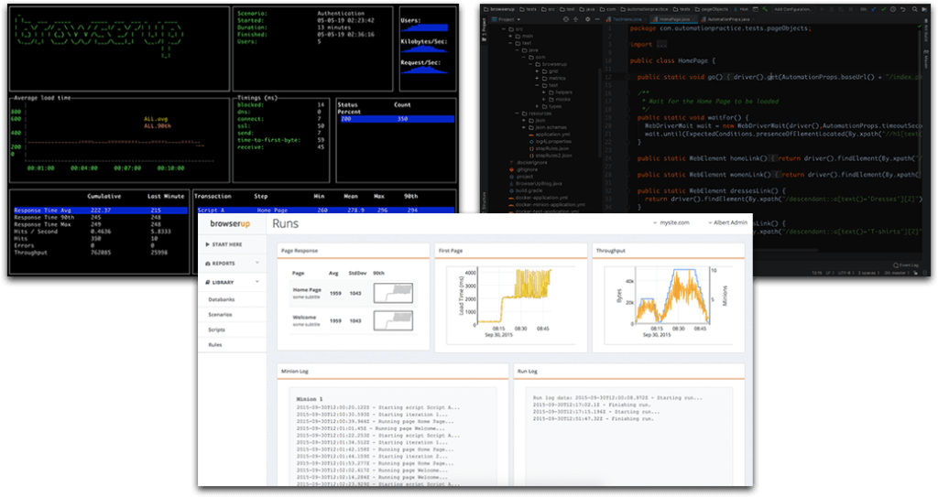This screenshot has width=938, height=497.
Task: Expand the helpers folder in Project tree
Action: point(544,92)
